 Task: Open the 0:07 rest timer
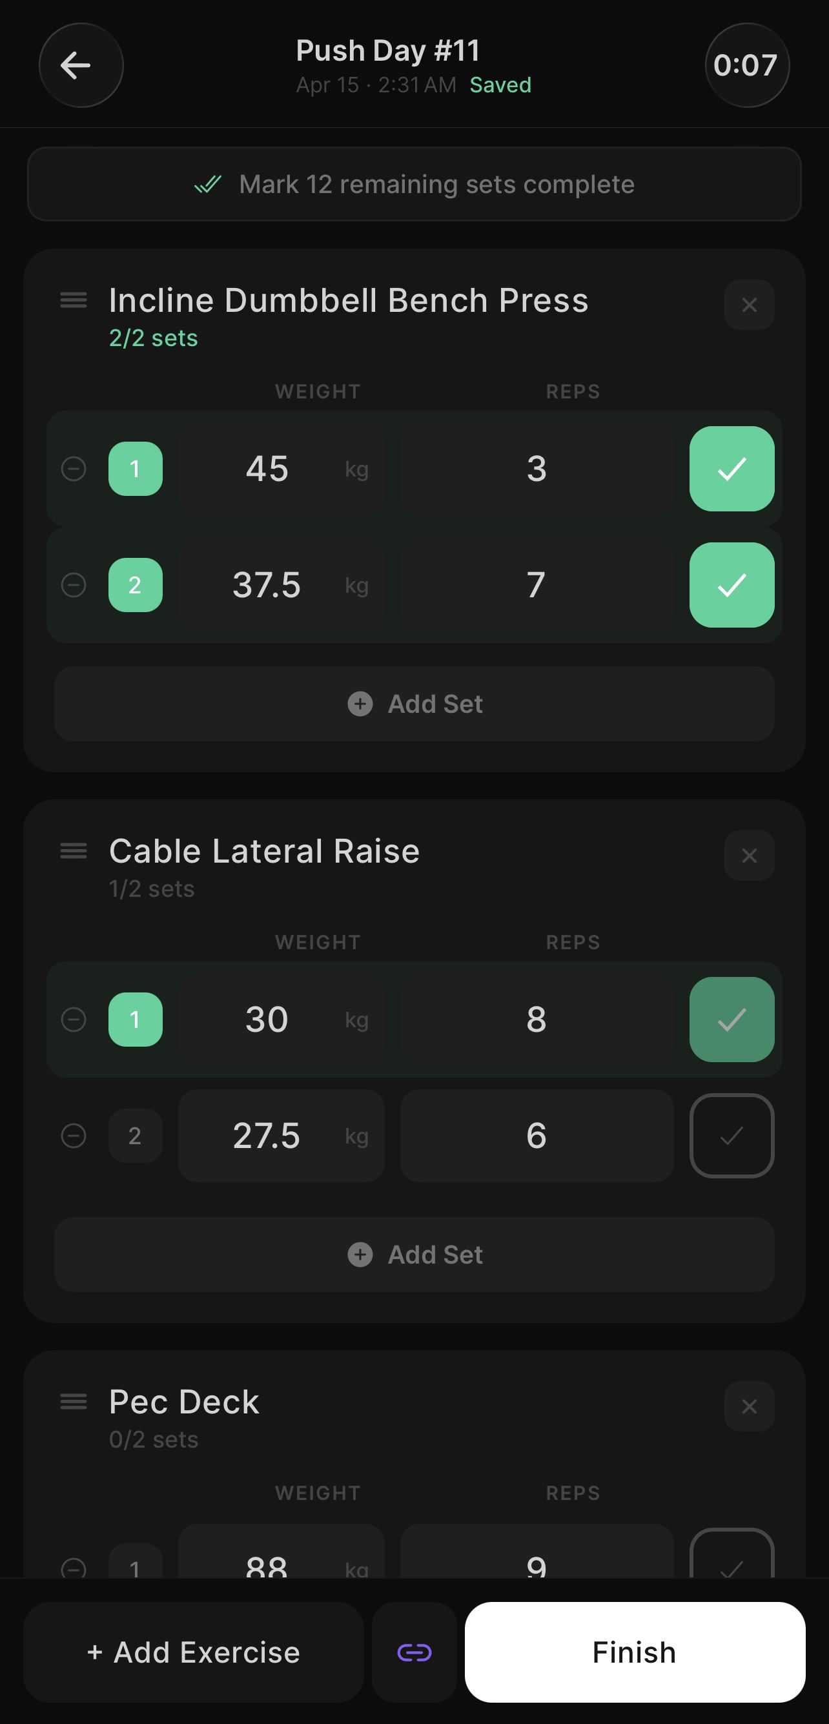[746, 66]
